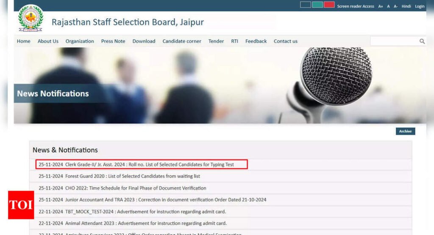434x235 pixels.
Task: Open the Download menu
Action: pos(144,41)
